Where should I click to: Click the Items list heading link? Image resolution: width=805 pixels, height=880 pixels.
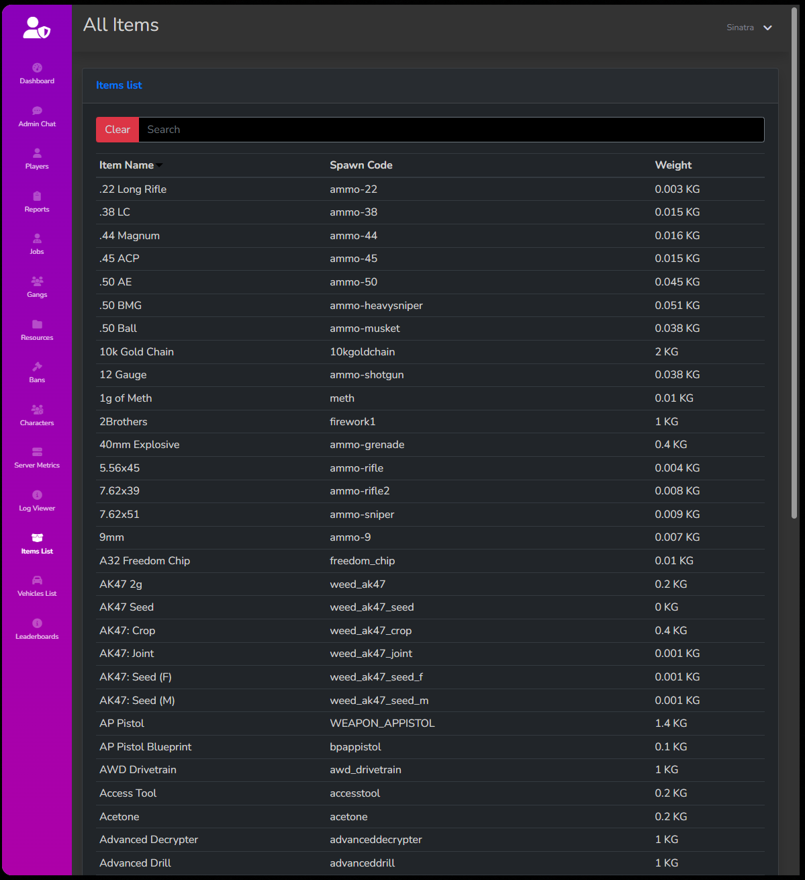click(x=119, y=85)
